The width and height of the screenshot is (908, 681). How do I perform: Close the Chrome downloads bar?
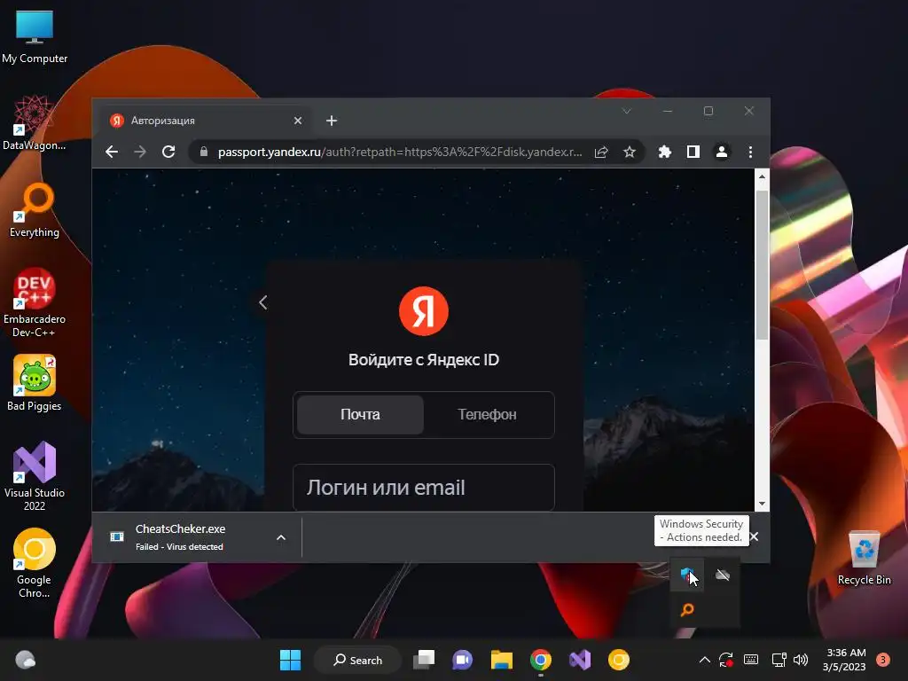coord(754,536)
